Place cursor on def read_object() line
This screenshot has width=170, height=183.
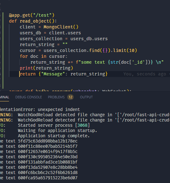coord(33,21)
